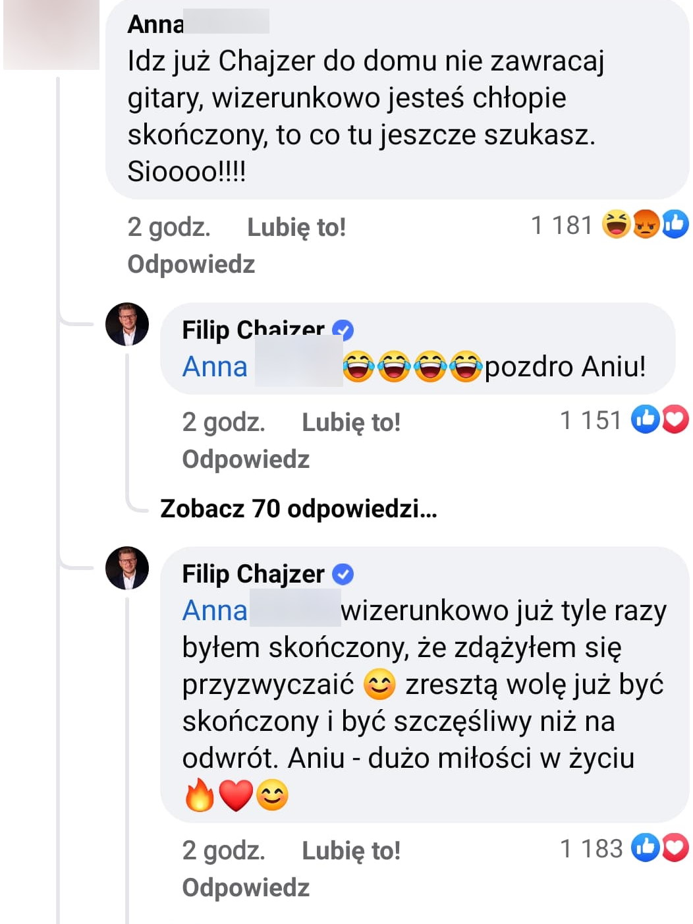693x924 pixels.
Task: Toggle "Lubię to!" under the bottom reply
Action: pos(350,851)
